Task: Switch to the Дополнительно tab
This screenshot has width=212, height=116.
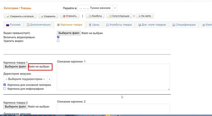Action: [x=38, y=25]
